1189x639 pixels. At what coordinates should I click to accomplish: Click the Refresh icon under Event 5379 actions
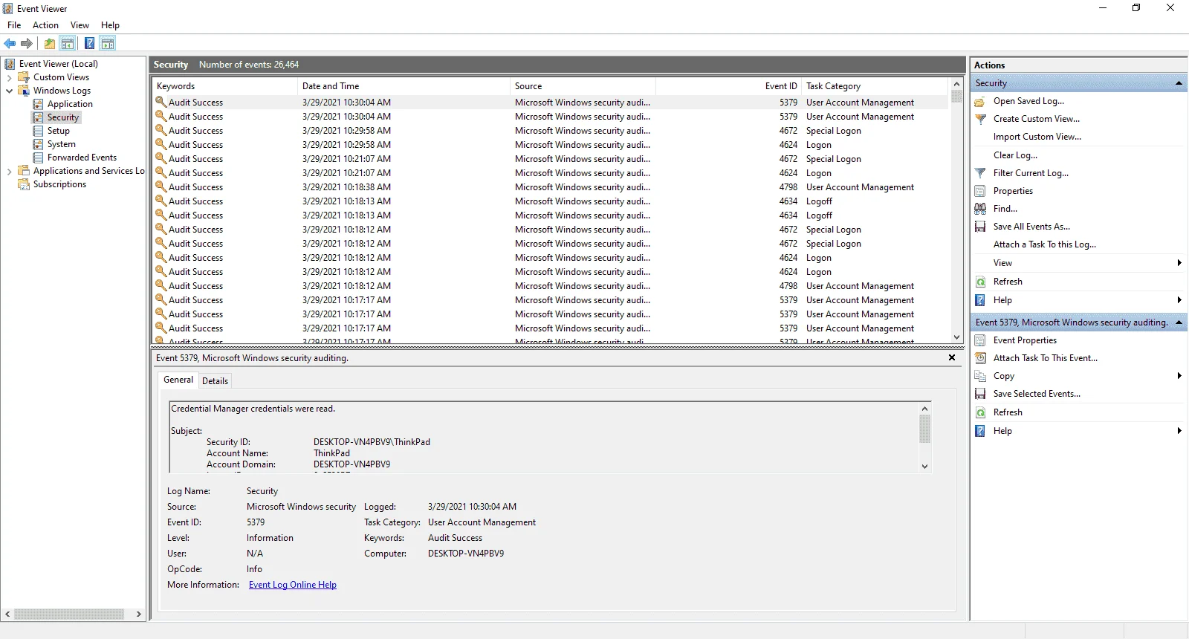[x=980, y=412]
